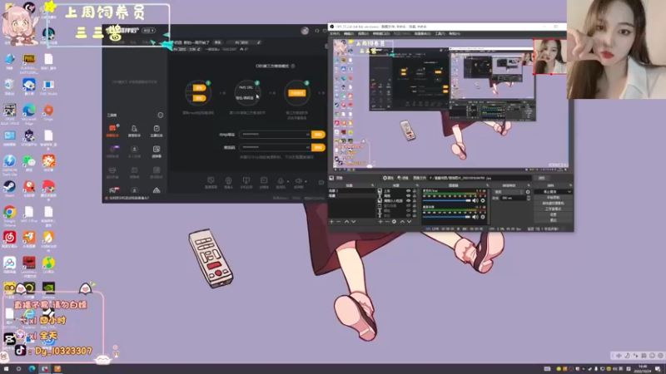Screen dimensions: 666x374
Task: Toggle visibility of third source in OBS list
Action: [x=409, y=200]
